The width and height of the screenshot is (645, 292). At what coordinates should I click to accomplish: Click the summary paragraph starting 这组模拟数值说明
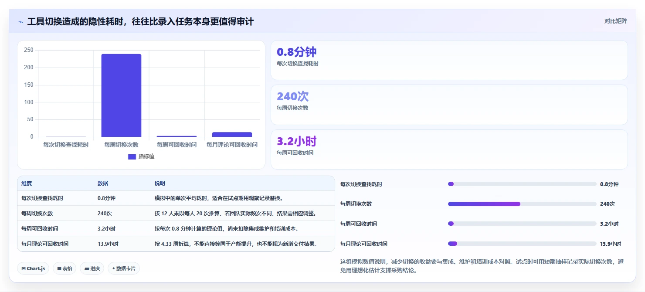coord(482,266)
